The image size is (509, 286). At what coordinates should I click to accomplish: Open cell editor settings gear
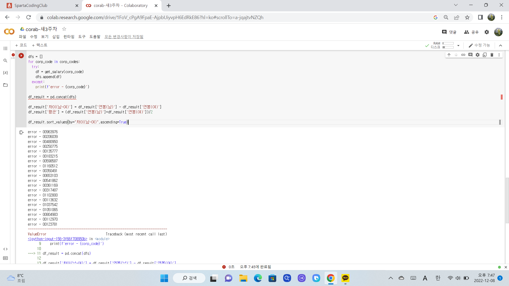(x=477, y=55)
